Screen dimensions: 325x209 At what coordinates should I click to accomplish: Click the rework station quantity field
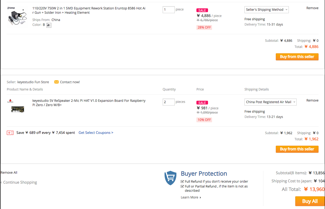[169, 10]
